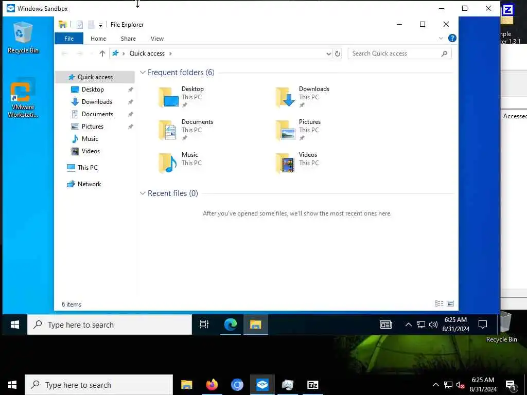
Task: Switch to large icons view in status bar
Action: (x=450, y=303)
